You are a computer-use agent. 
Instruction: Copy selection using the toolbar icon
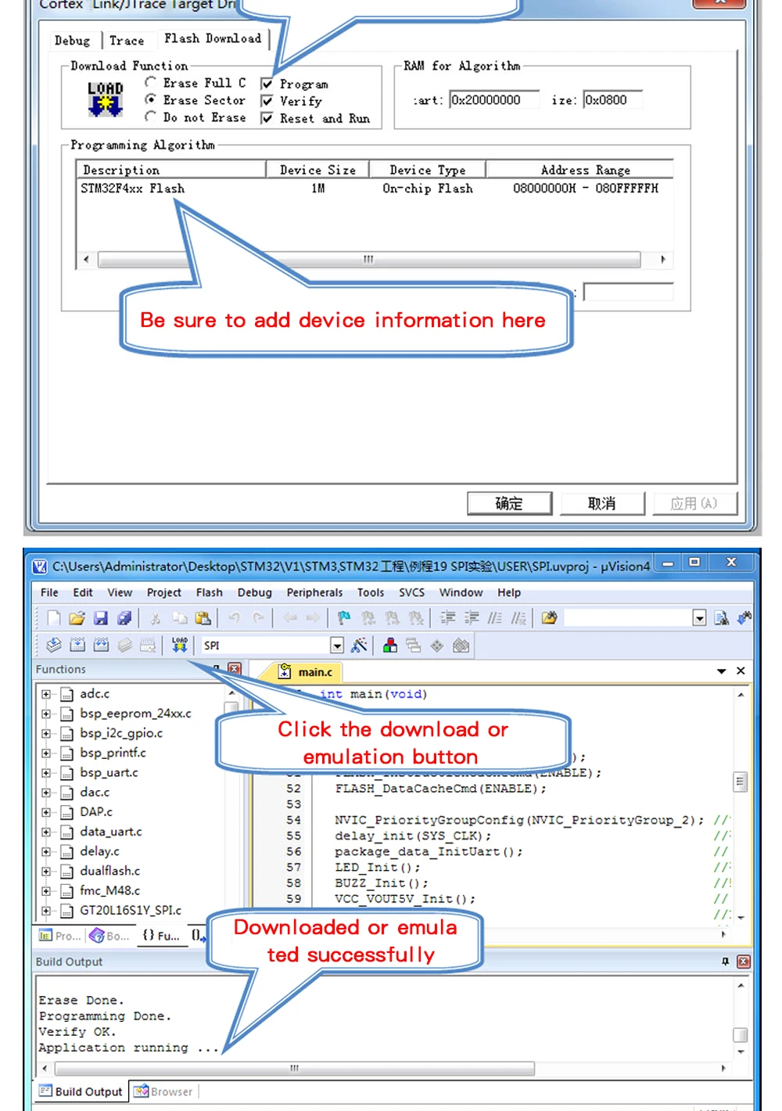(180, 618)
